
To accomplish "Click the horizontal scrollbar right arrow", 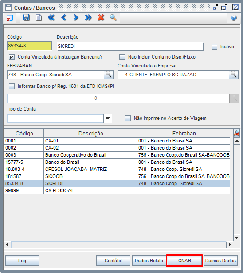I will (230, 245).
